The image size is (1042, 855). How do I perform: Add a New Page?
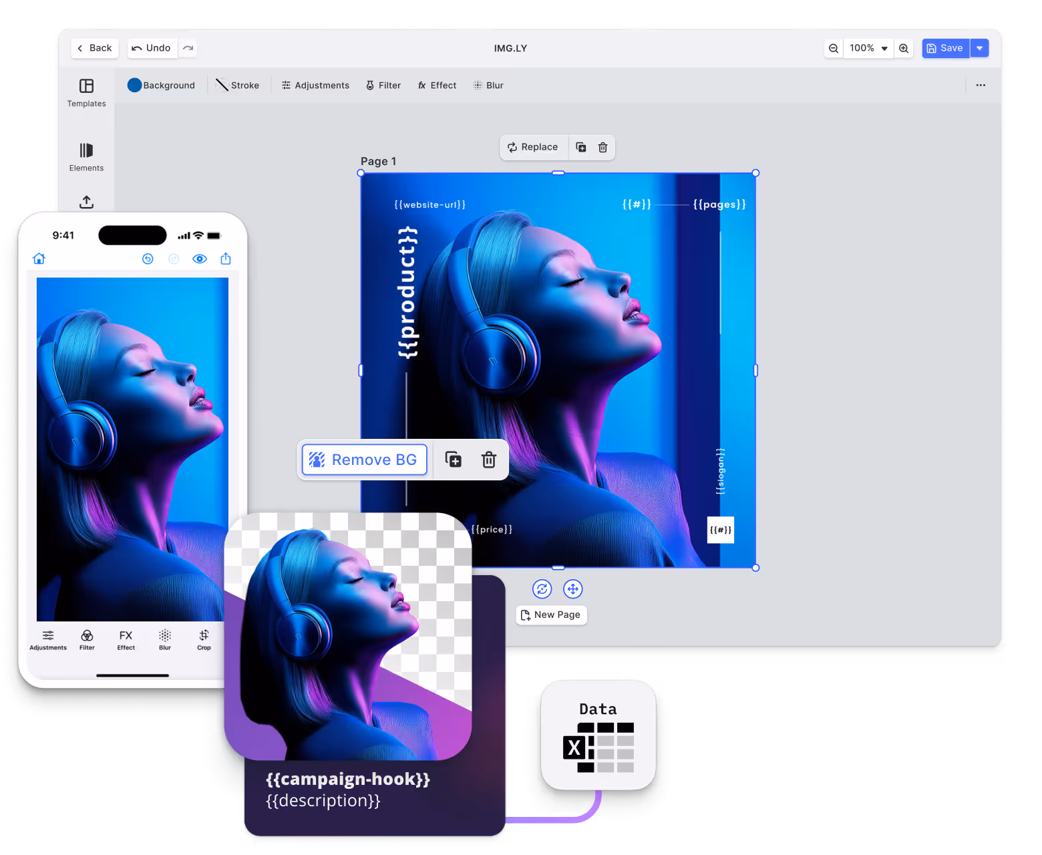551,615
